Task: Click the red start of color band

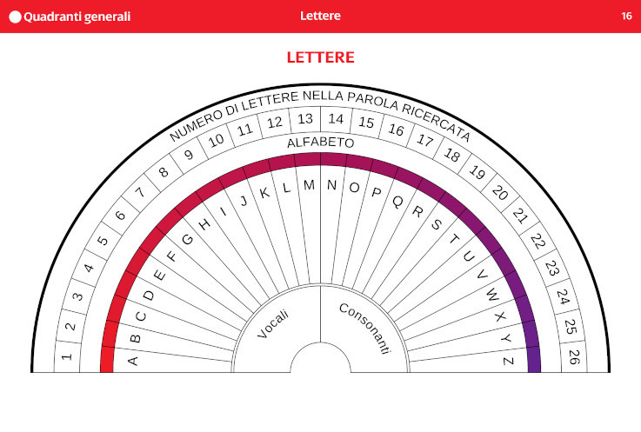Action: [107, 359]
